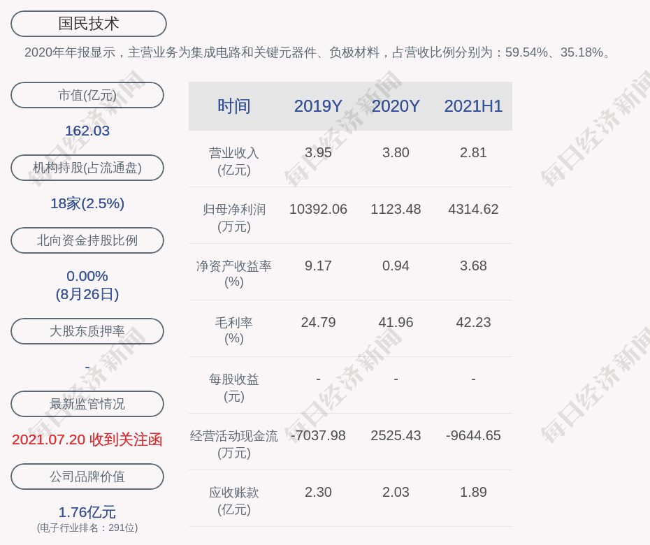
Task: Click the 净资产收益率(%) row label
Action: tap(234, 274)
